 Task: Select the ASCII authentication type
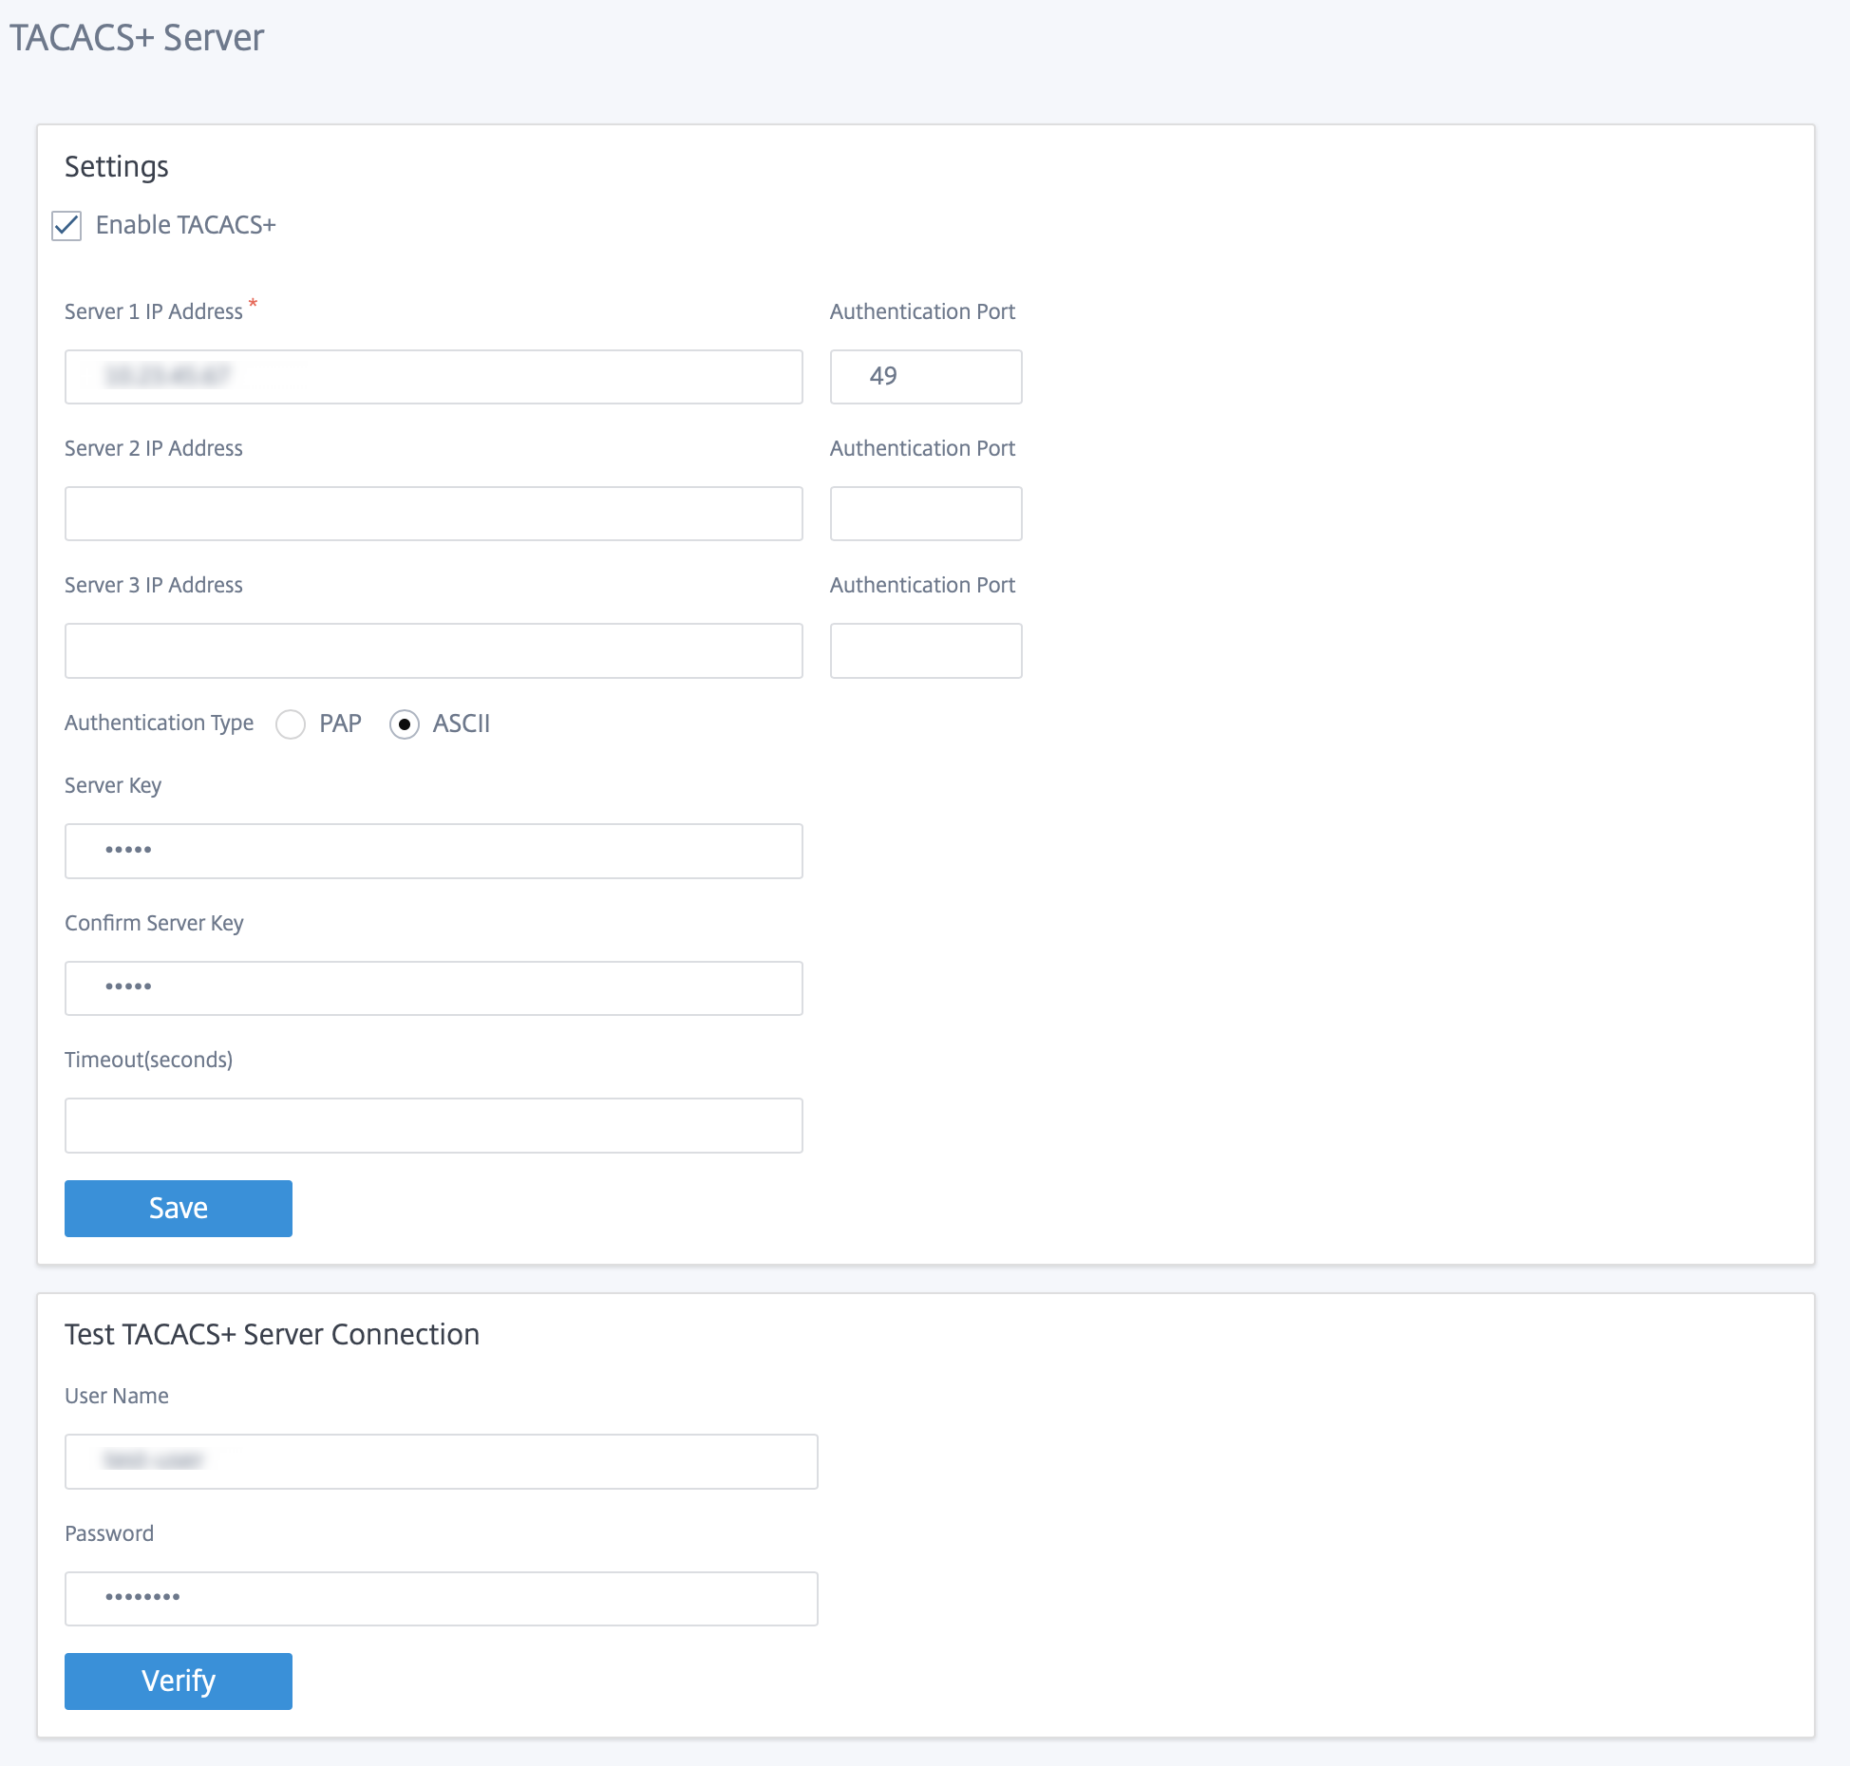point(405,724)
